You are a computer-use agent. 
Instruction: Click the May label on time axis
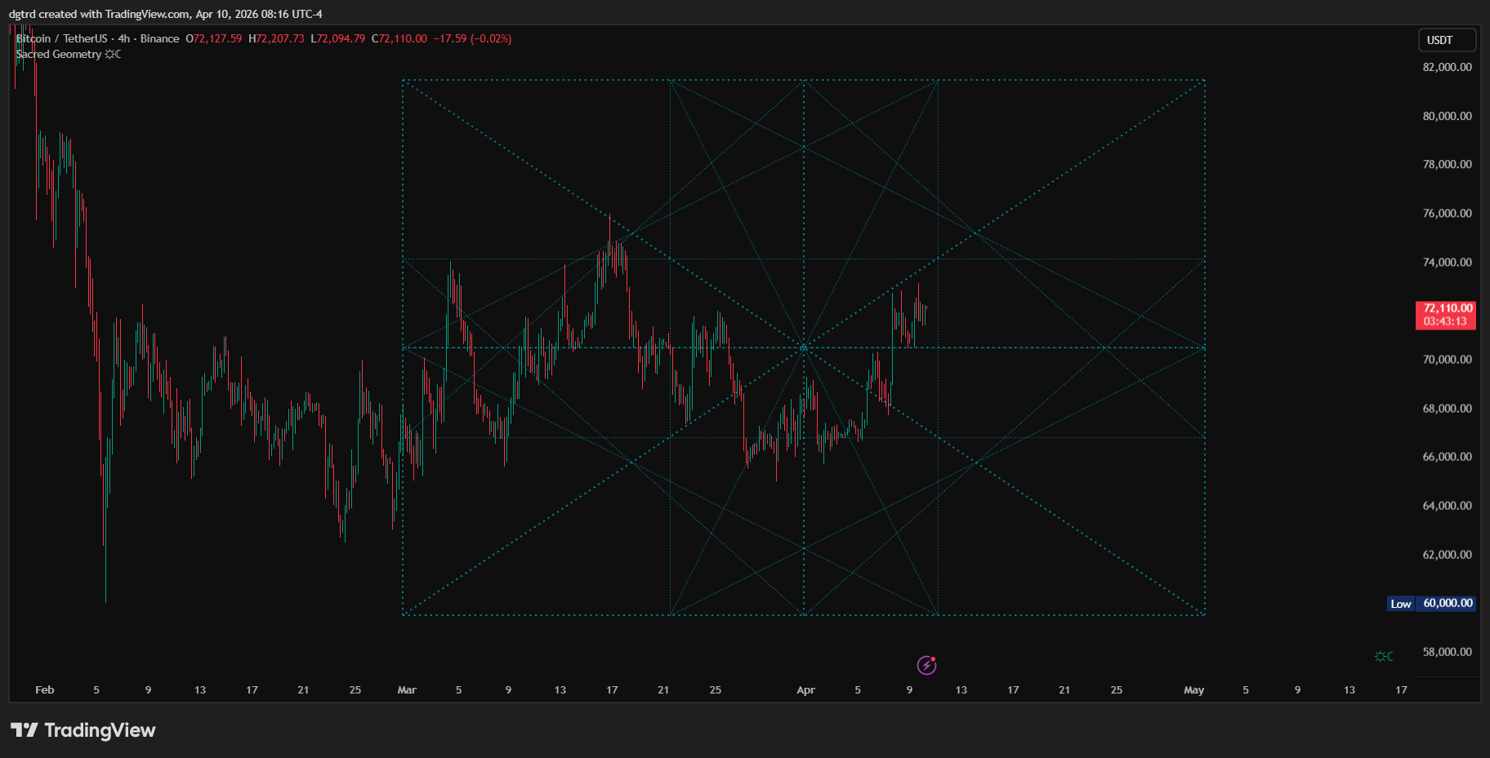pyautogui.click(x=1193, y=689)
